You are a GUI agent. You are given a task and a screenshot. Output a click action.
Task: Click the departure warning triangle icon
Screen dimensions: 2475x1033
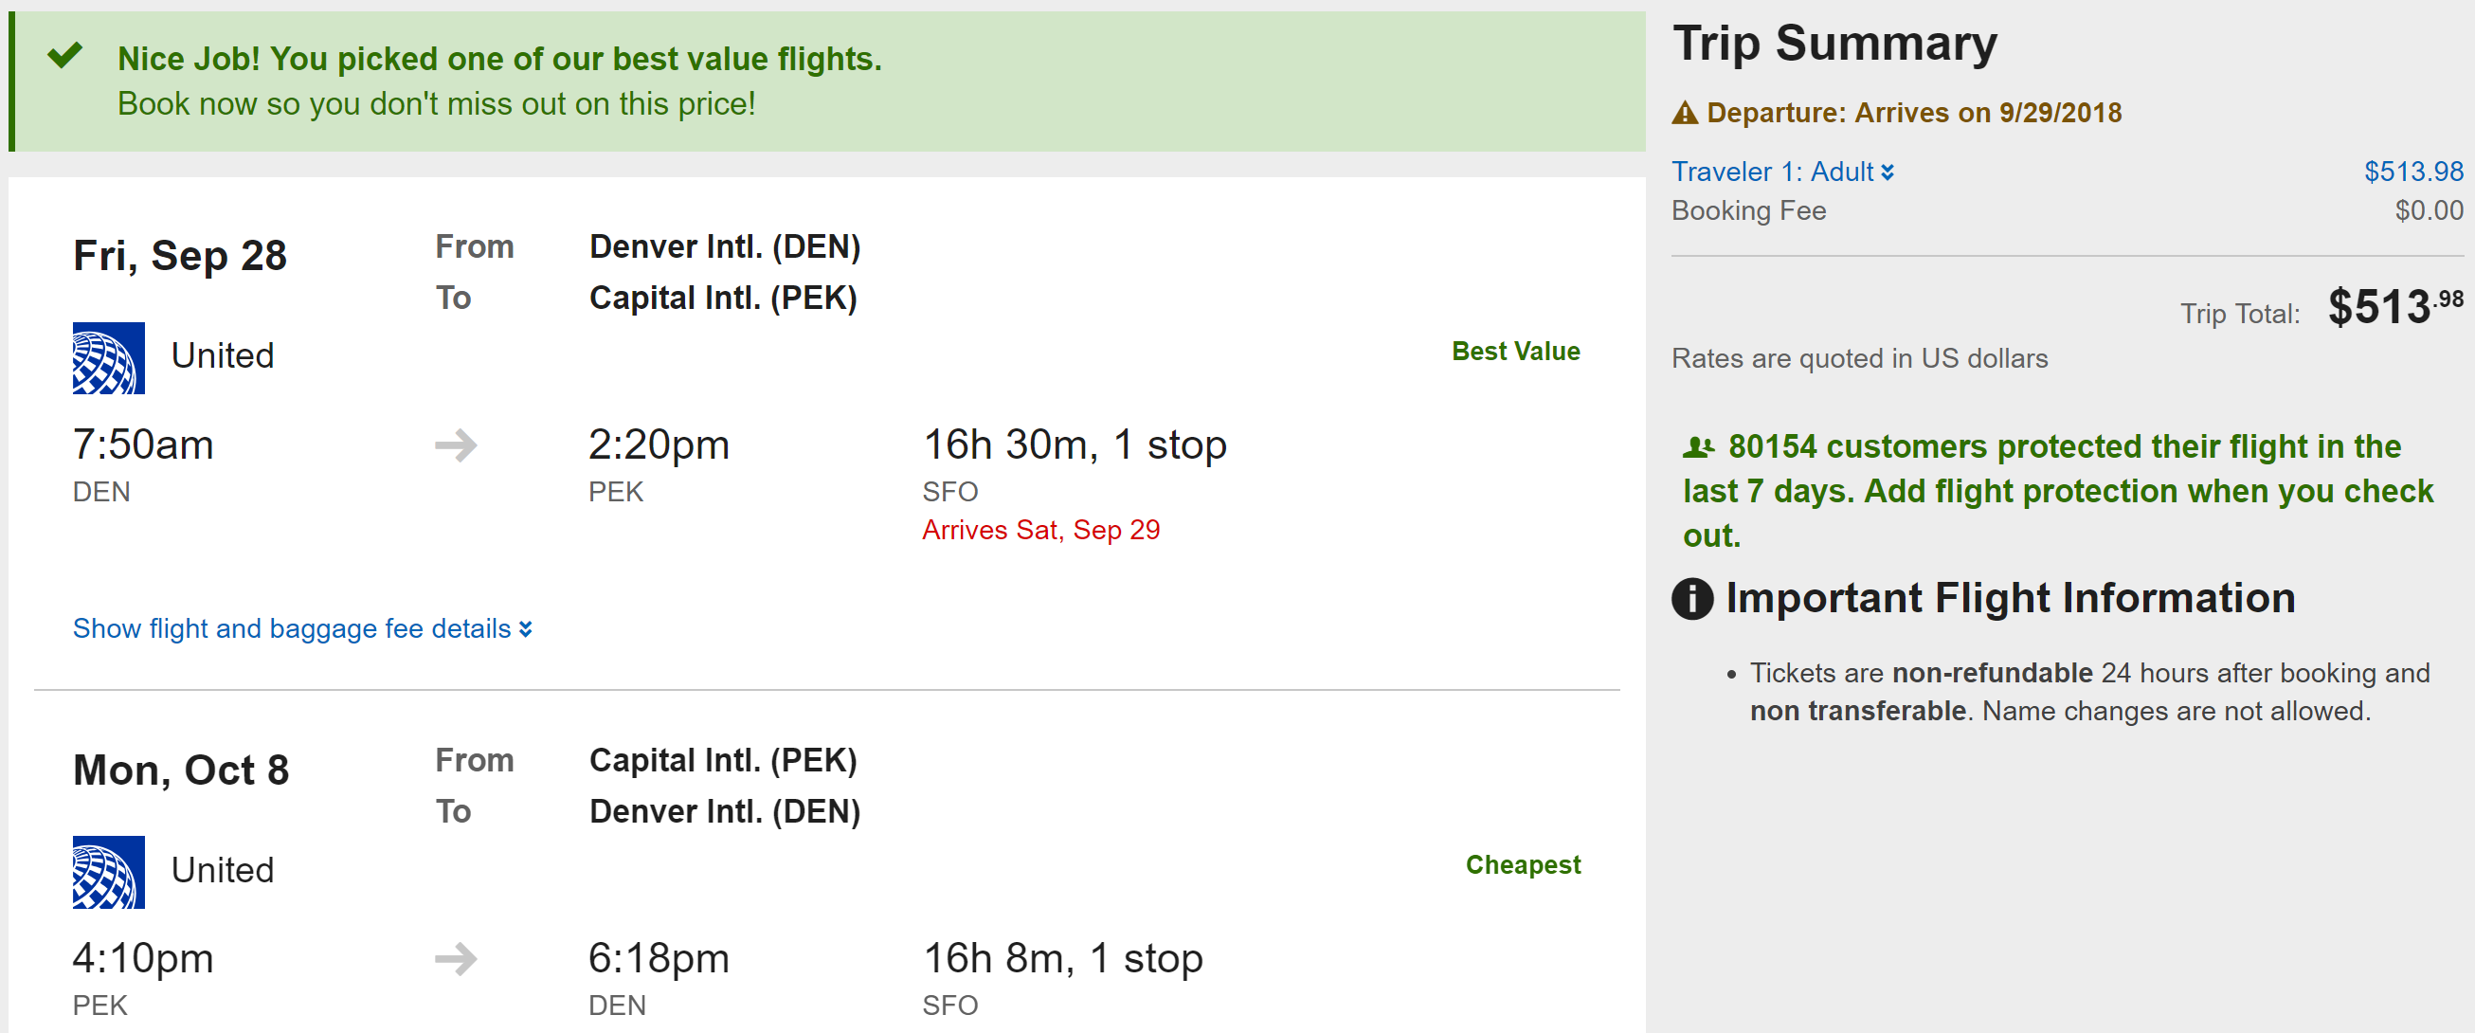coord(1684,114)
